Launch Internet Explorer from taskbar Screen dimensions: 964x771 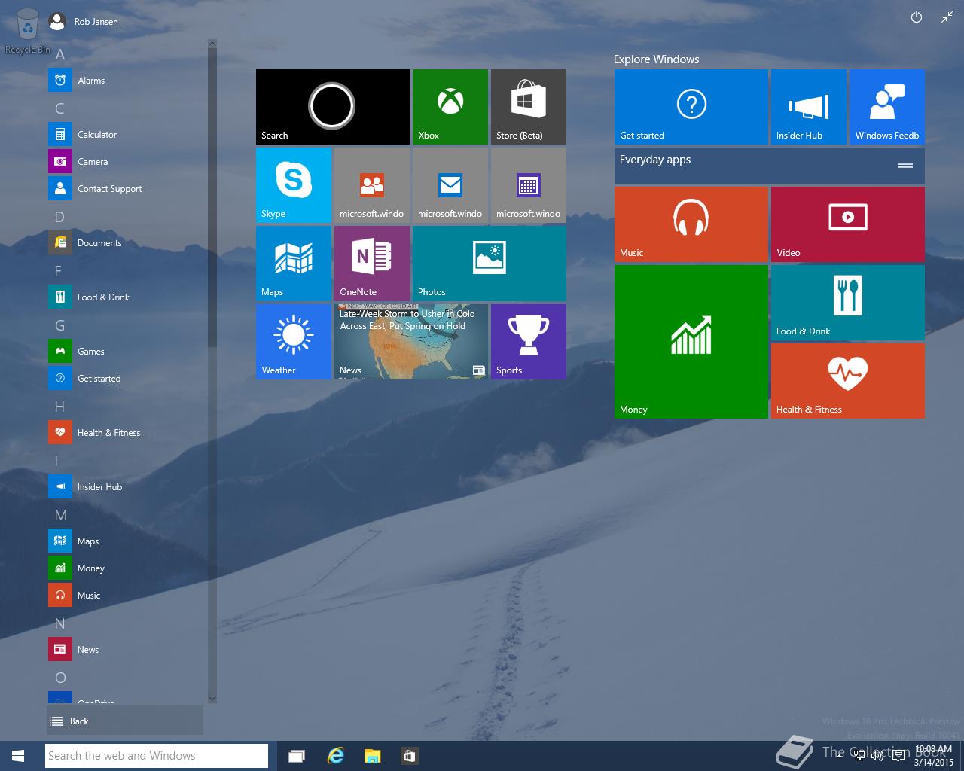pos(335,756)
